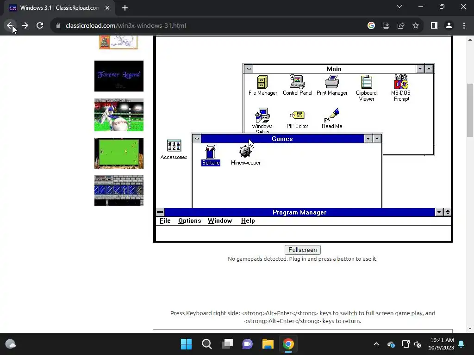The image size is (474, 355).
Task: Open Program Manager control menu box
Action: 160,212
